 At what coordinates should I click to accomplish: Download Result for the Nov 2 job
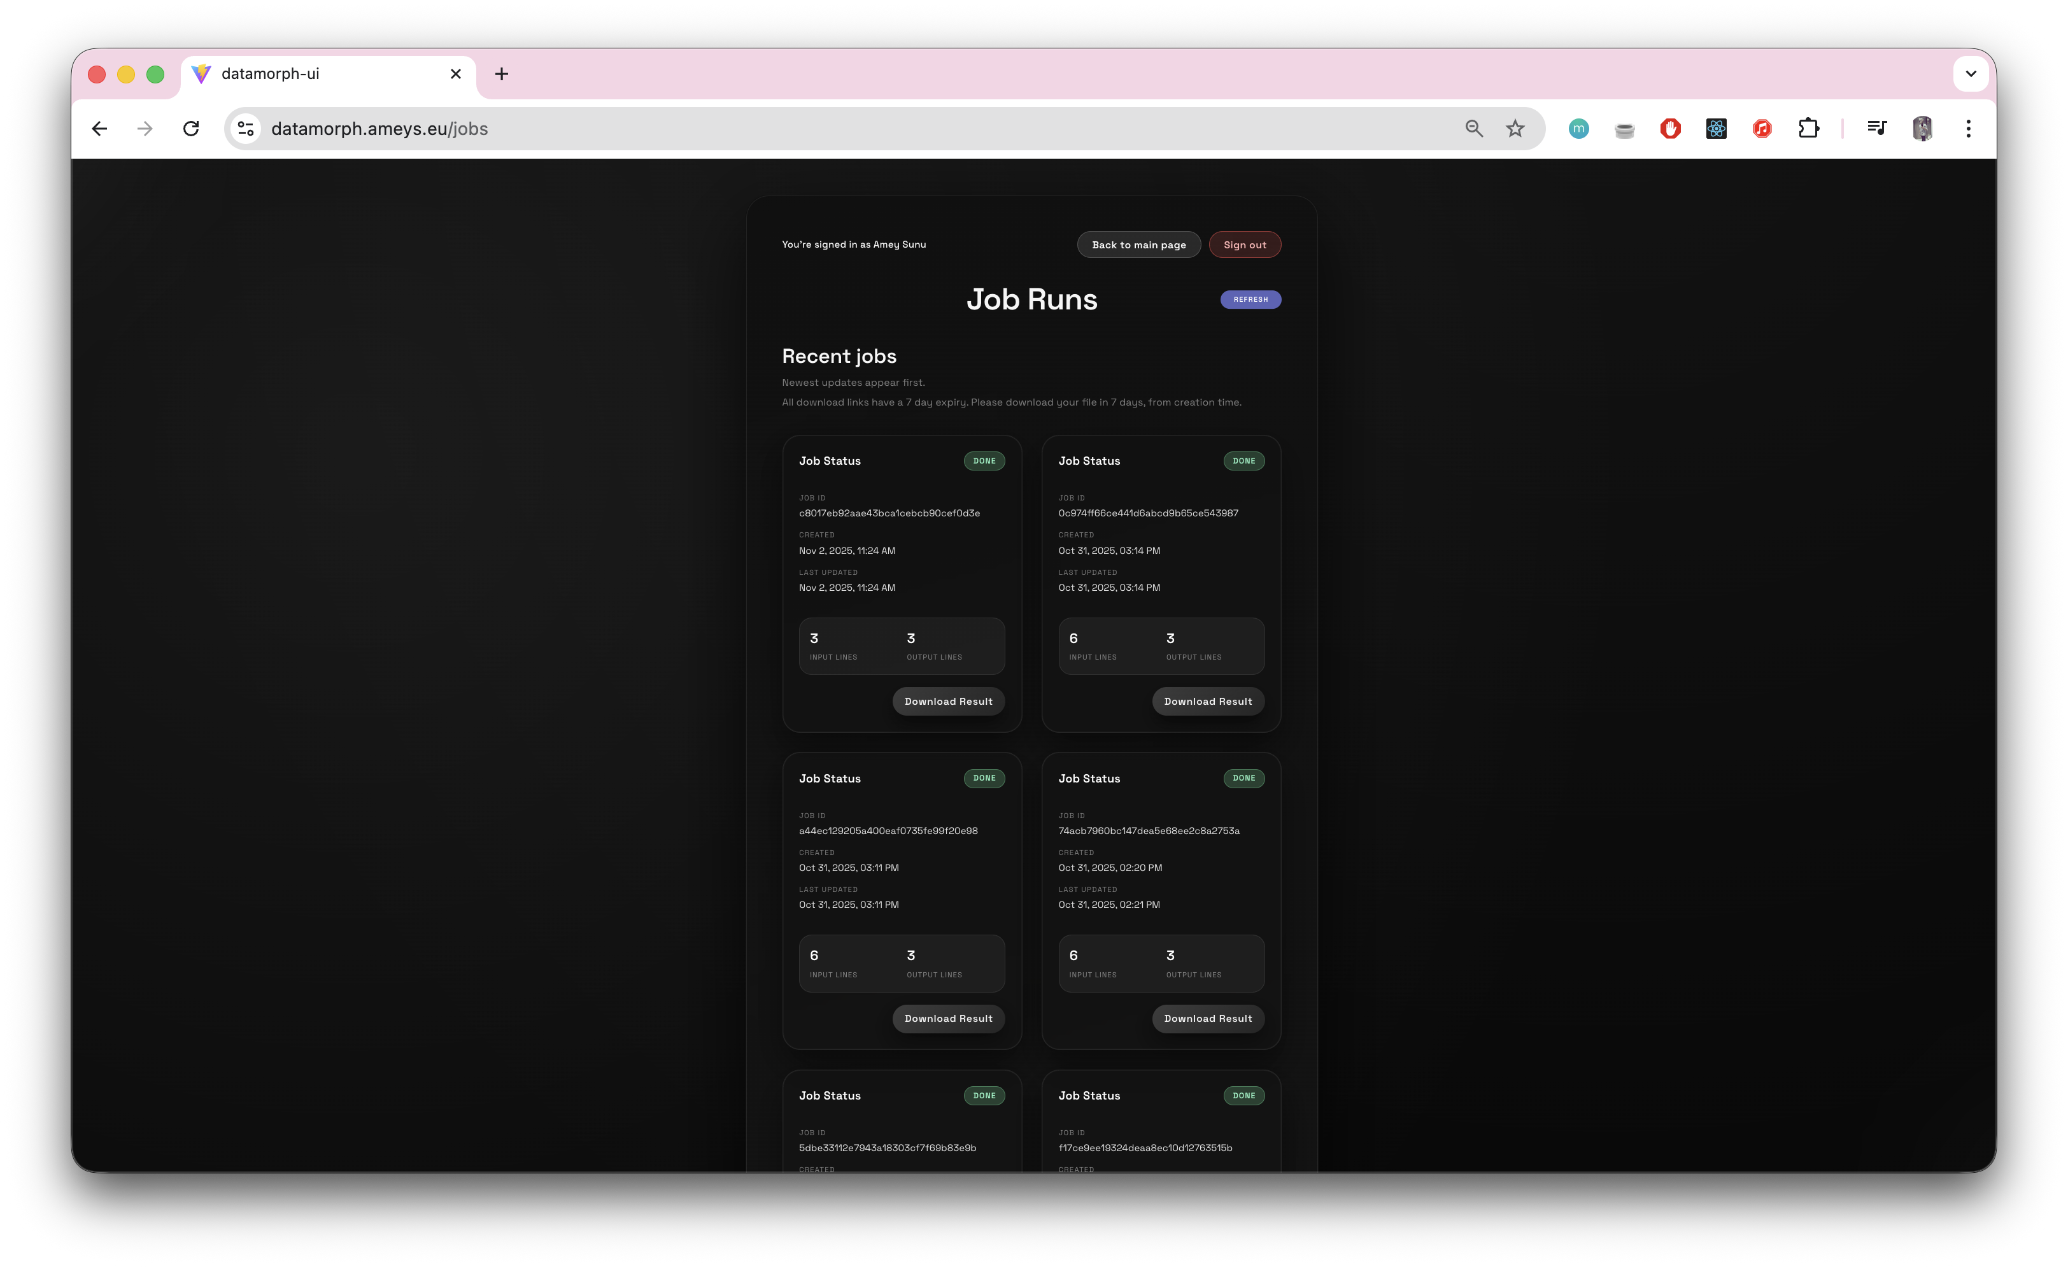click(947, 702)
